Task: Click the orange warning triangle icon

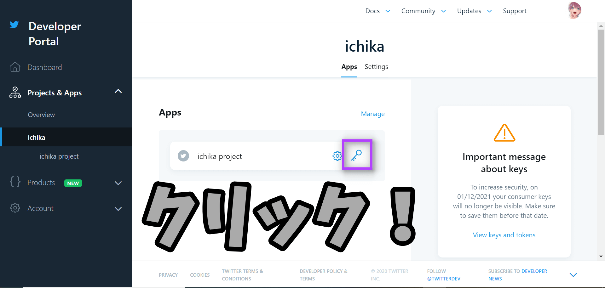Action: coord(504,133)
